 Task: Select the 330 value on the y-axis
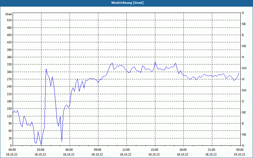click(x=9, y=64)
